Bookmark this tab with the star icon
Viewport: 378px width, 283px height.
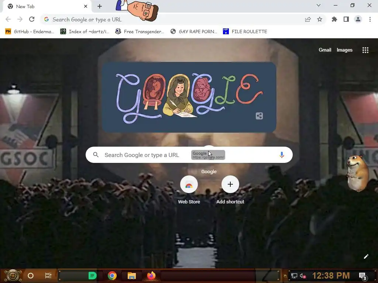point(320,20)
